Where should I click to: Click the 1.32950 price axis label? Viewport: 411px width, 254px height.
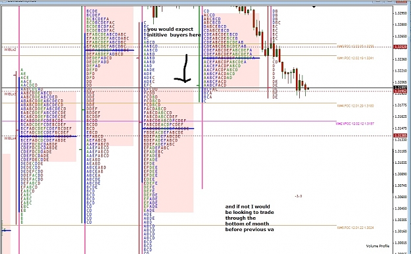tap(401, 13)
